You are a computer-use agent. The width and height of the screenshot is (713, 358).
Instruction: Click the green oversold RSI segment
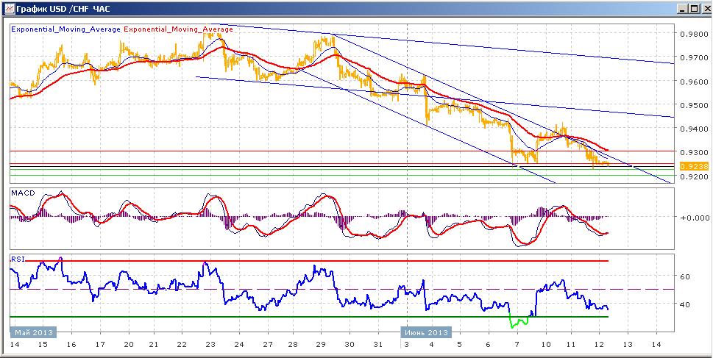point(520,321)
